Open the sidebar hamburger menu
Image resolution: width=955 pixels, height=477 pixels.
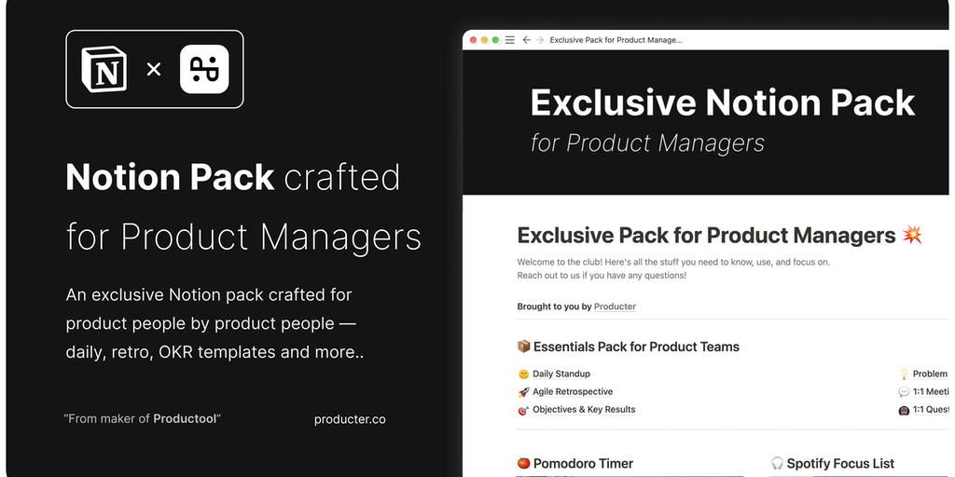(509, 40)
